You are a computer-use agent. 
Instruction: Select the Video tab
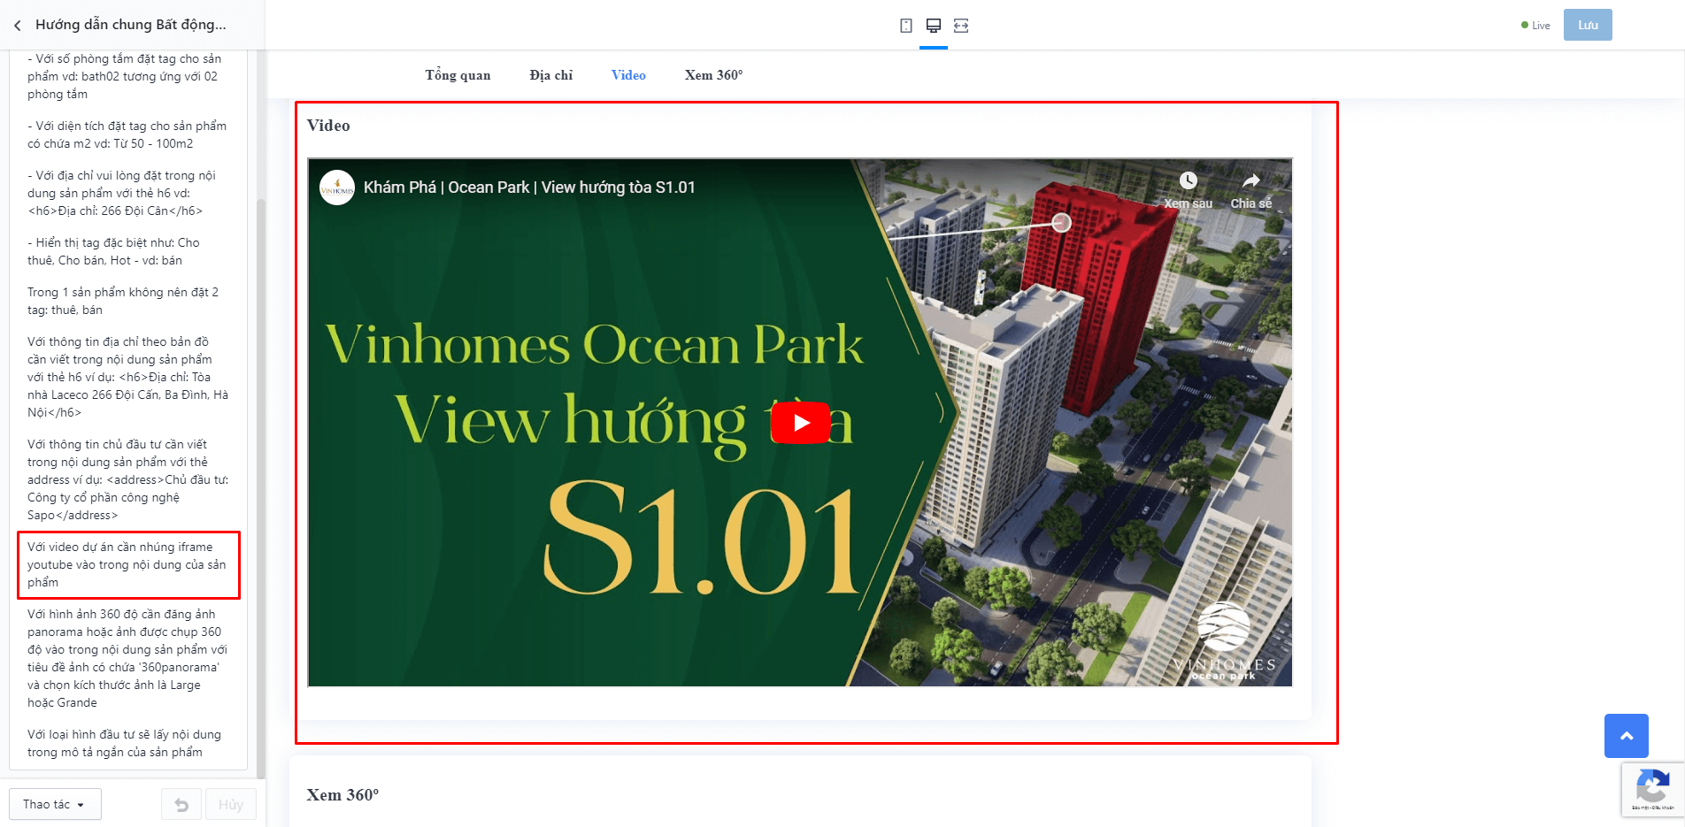tap(628, 75)
